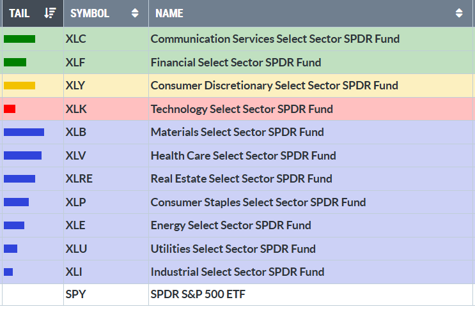The image size is (475, 309).
Task: Open Technology Select Sector SPDR Fund
Action: 242,109
